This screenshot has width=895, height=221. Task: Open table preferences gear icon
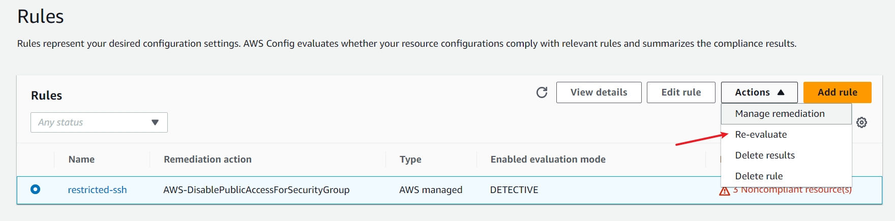[x=861, y=122]
